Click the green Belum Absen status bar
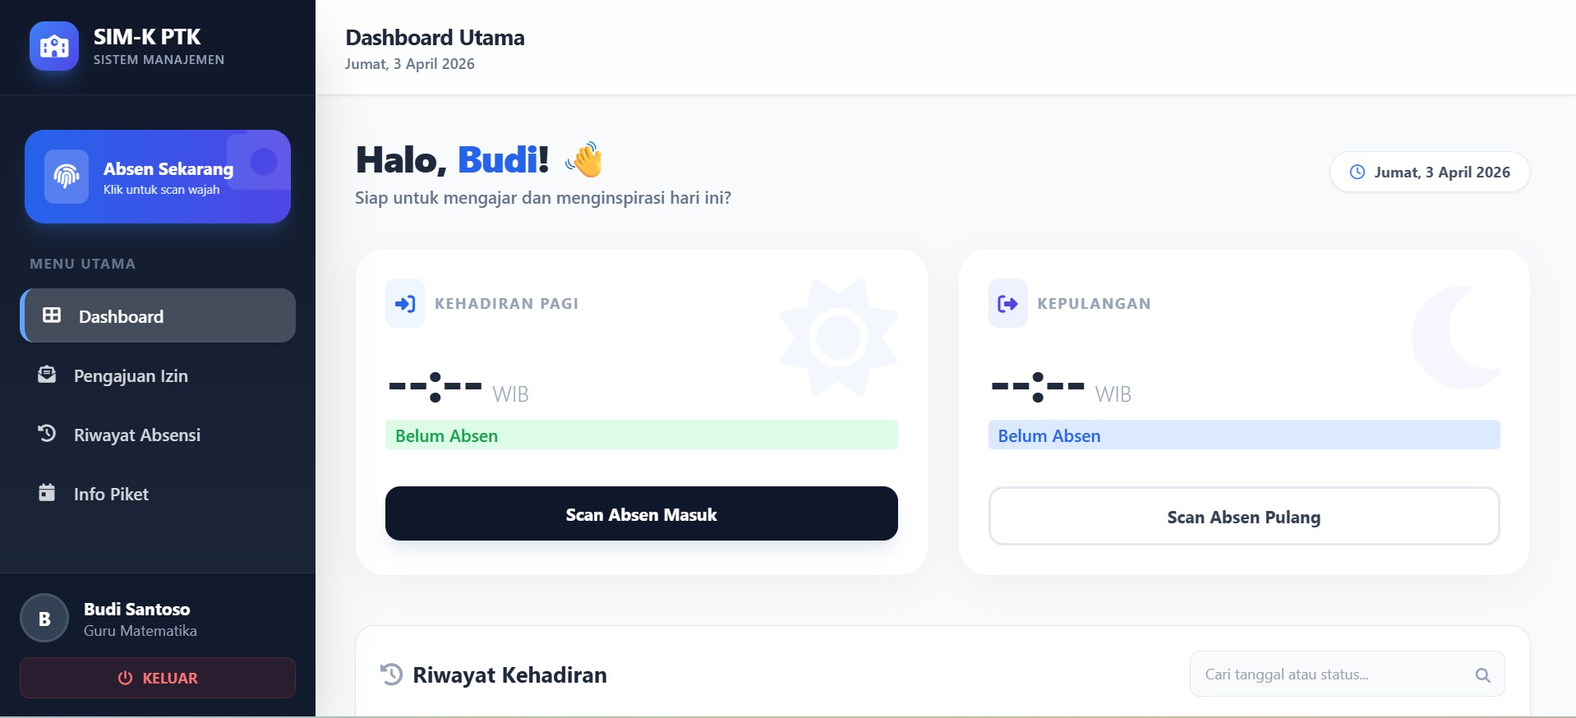 coord(641,435)
